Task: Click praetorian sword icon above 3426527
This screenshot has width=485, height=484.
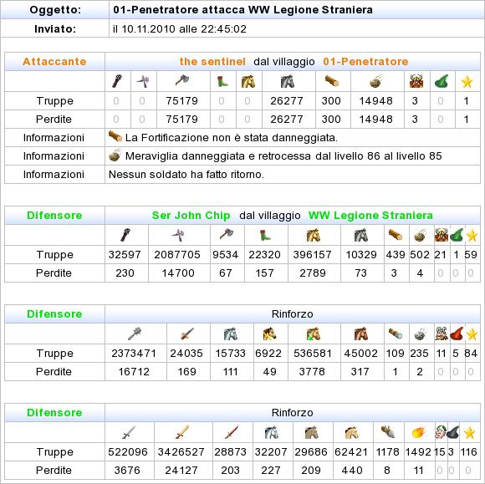Action: (x=182, y=432)
